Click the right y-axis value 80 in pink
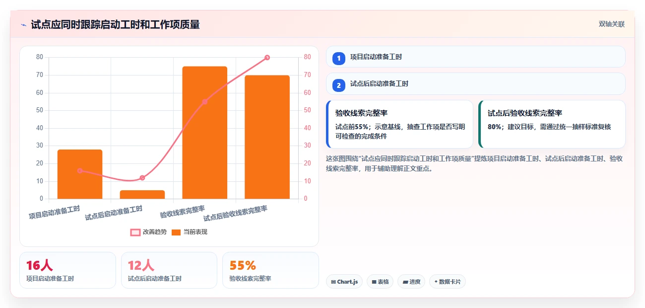The width and height of the screenshot is (645, 308). [308, 57]
